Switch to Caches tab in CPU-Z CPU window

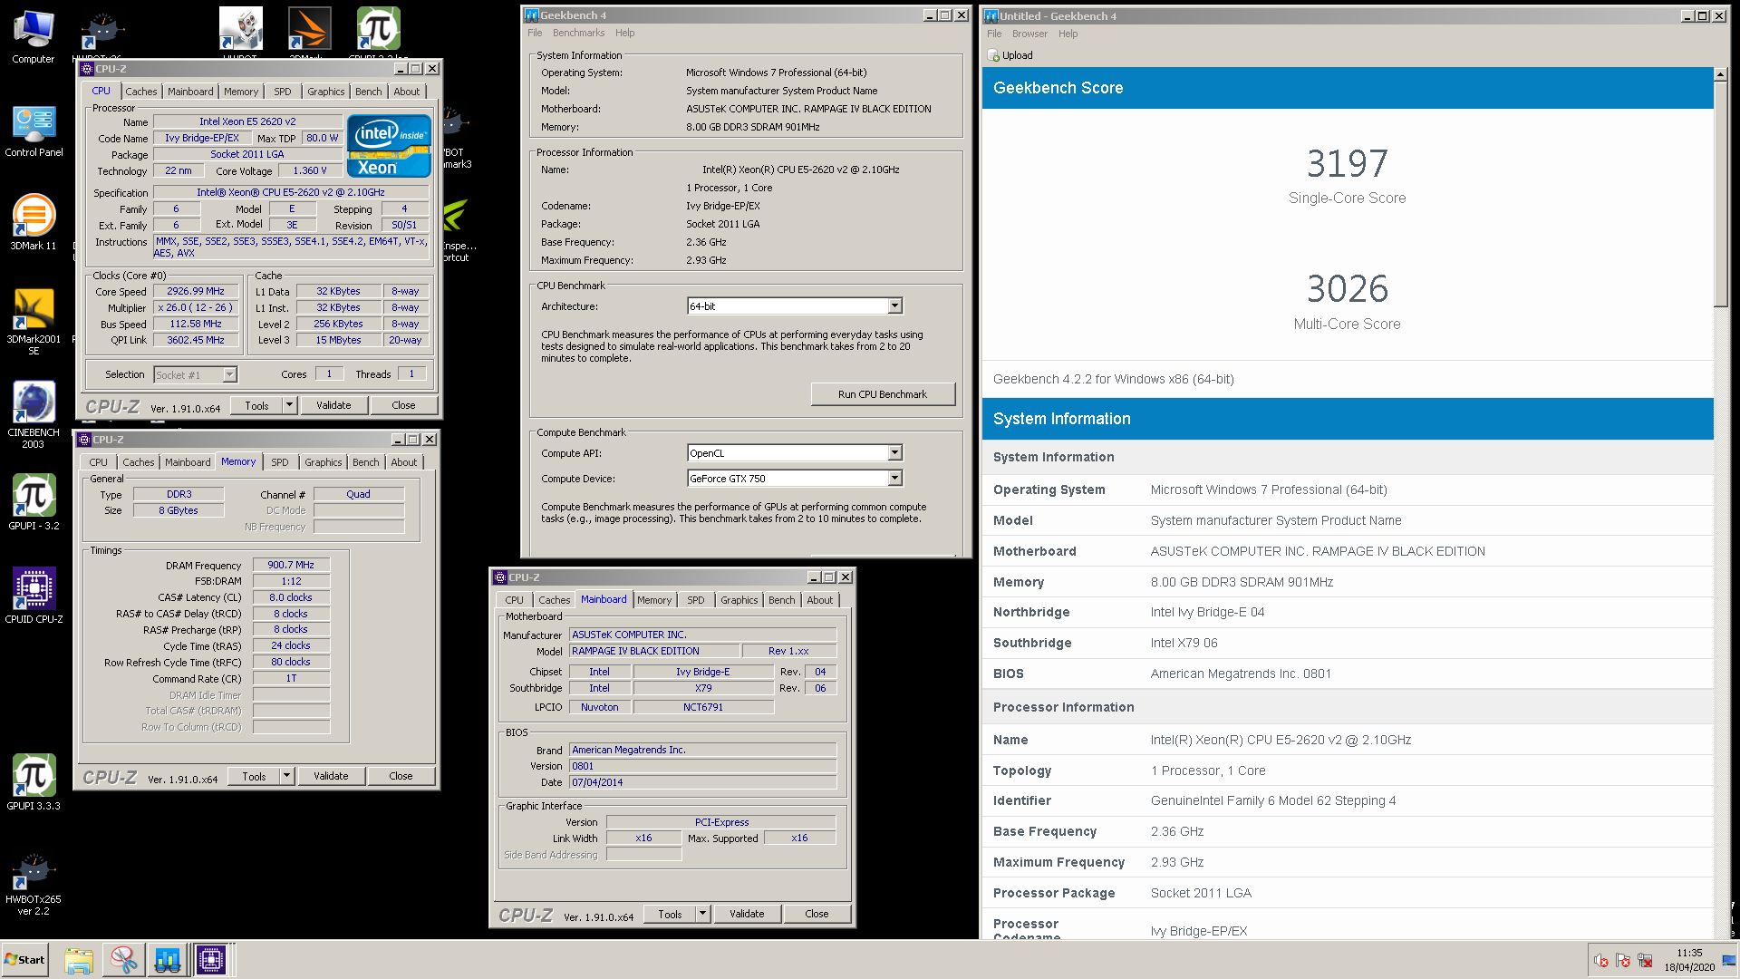[x=140, y=92]
